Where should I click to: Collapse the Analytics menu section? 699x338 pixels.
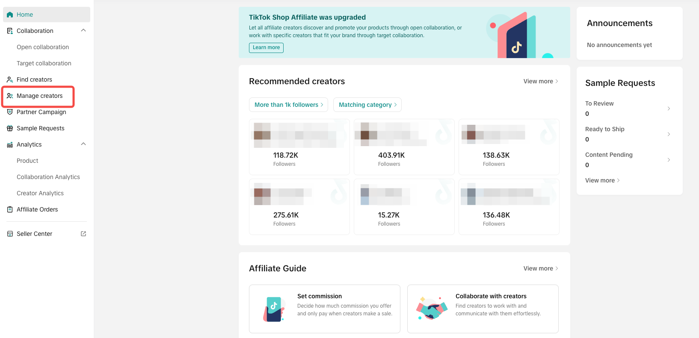tap(83, 144)
